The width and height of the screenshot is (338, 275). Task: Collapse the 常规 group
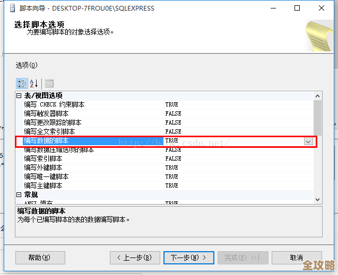[x=19, y=195]
